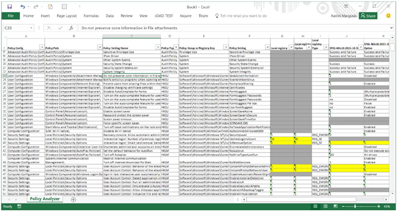Click yellow cell G39 with value 10
The height and width of the screenshot is (212, 397).
[x=282, y=139]
